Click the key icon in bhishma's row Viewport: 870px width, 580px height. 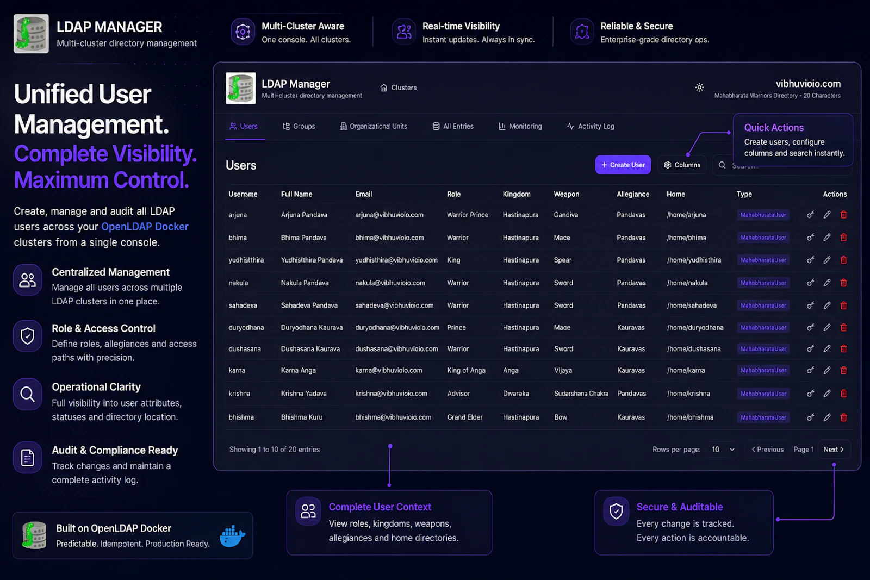point(810,417)
